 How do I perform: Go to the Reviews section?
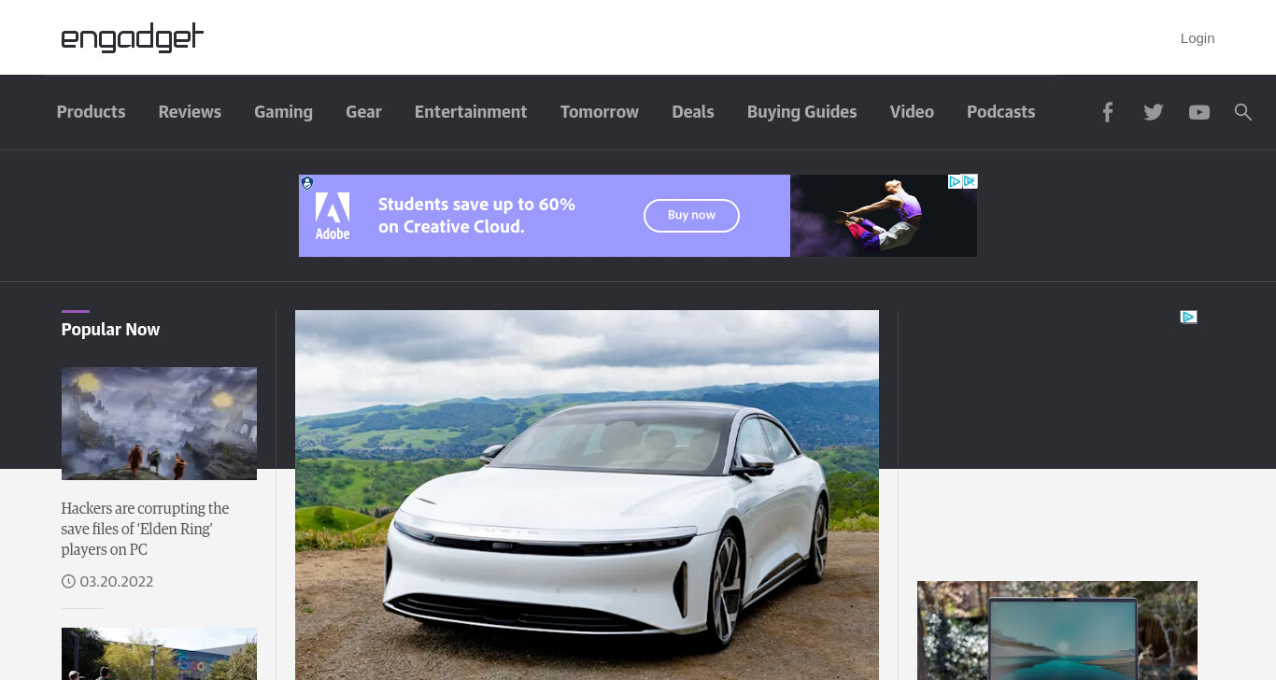pos(190,112)
